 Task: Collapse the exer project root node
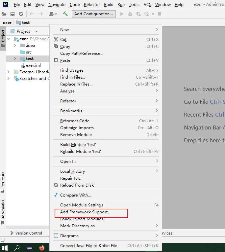tap(9, 39)
